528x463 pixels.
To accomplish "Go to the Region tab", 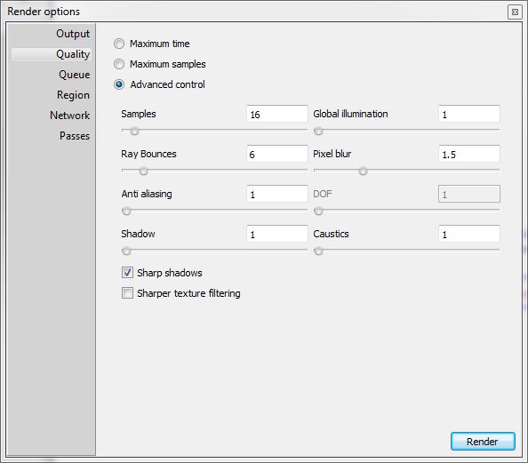I will point(73,95).
